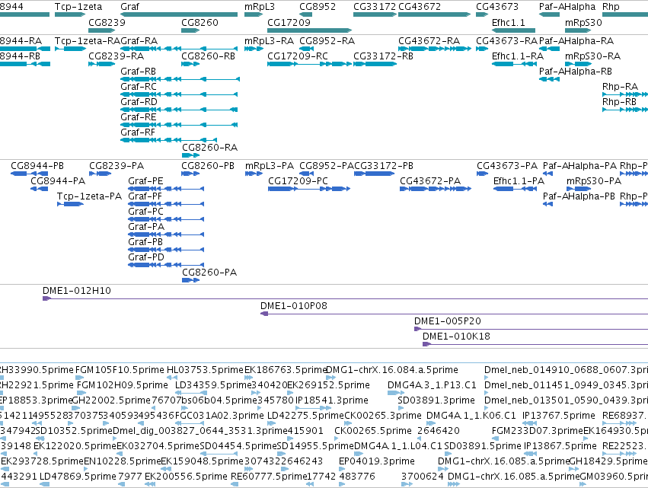Image resolution: width=648 pixels, height=488 pixels.
Task: Select the Rhp-RA transcript
Action: click(625, 94)
